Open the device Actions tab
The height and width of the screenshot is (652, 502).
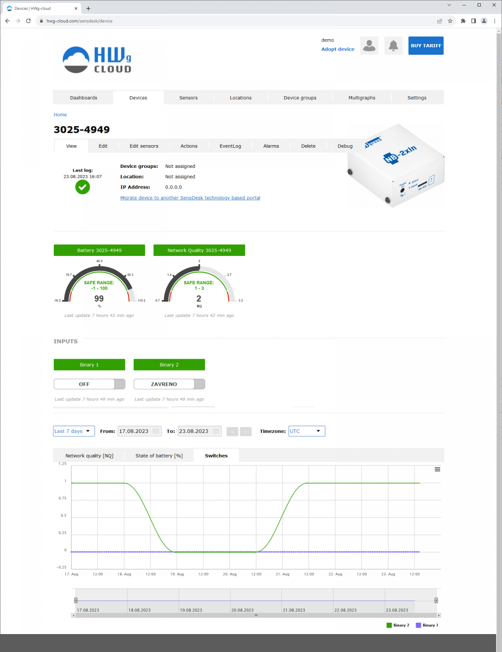189,146
